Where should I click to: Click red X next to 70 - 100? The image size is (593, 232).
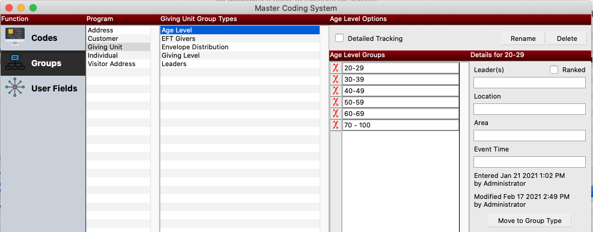click(x=335, y=125)
